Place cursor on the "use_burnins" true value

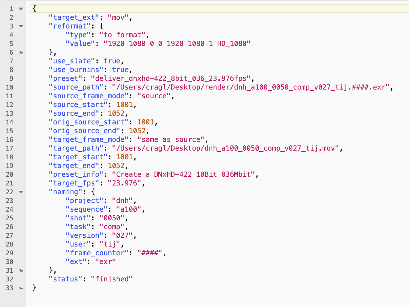click(120, 70)
